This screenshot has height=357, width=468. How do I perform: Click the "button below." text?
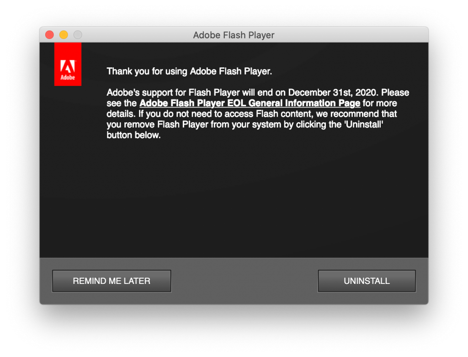point(133,135)
